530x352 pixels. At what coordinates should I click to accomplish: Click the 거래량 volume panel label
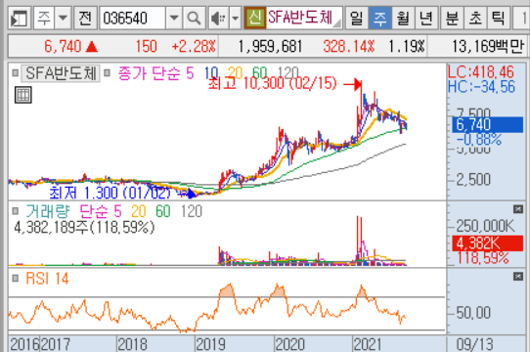48,211
